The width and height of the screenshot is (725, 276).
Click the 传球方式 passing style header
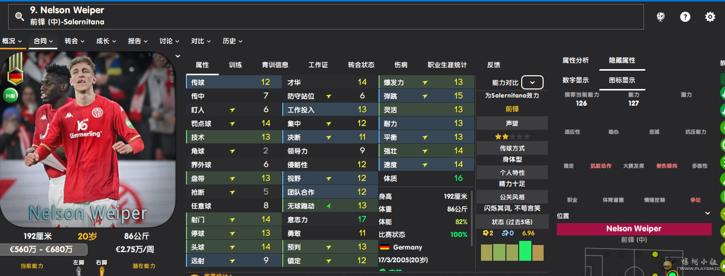[x=512, y=148]
